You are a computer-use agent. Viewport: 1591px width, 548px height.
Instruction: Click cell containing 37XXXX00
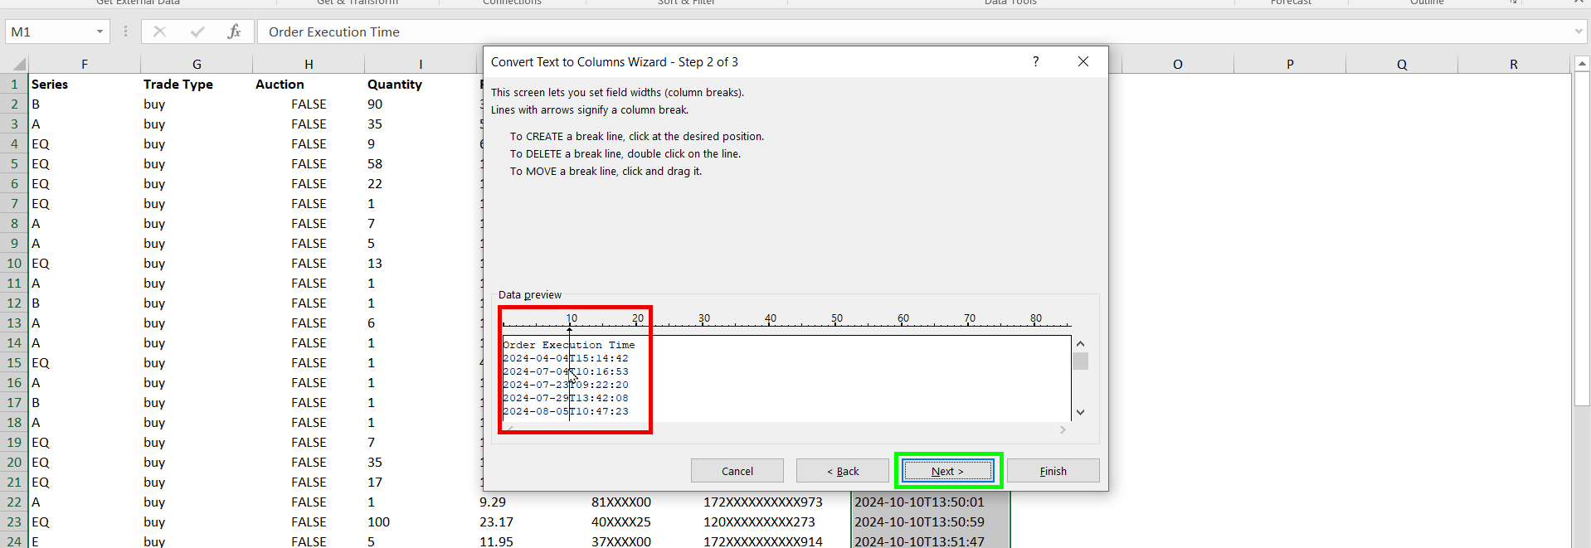[645, 541]
